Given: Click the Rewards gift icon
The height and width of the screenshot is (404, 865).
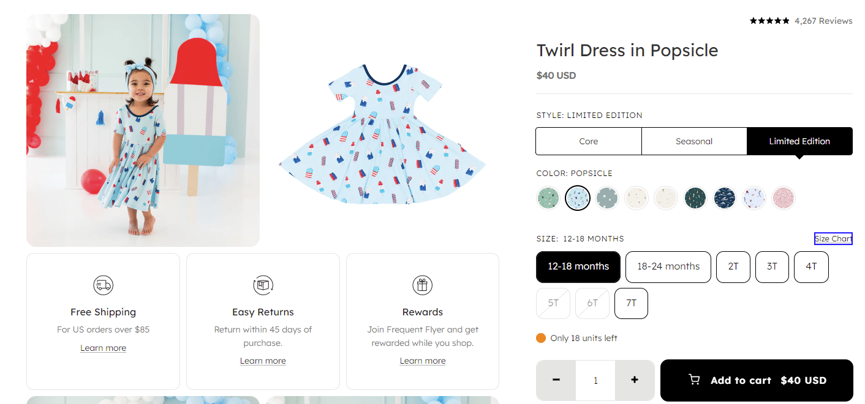Looking at the screenshot, I should (423, 285).
